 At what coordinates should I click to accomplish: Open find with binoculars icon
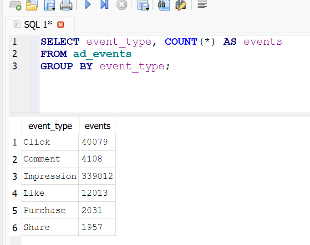click(x=164, y=5)
